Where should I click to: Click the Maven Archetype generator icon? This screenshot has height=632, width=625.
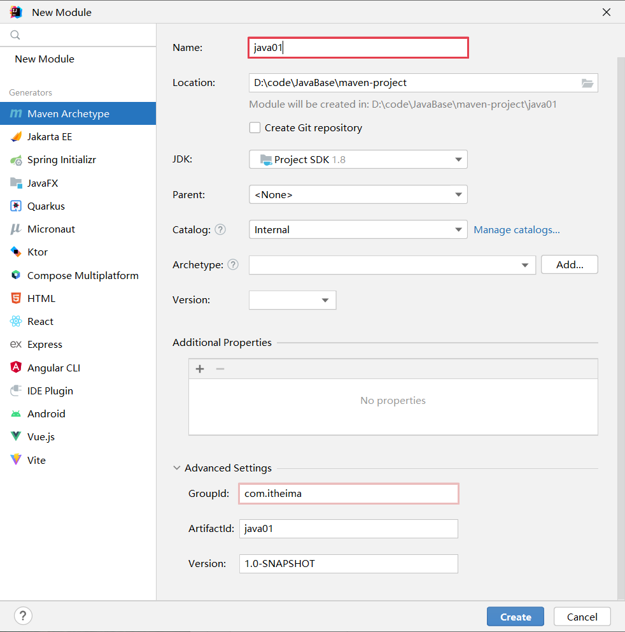coord(16,114)
